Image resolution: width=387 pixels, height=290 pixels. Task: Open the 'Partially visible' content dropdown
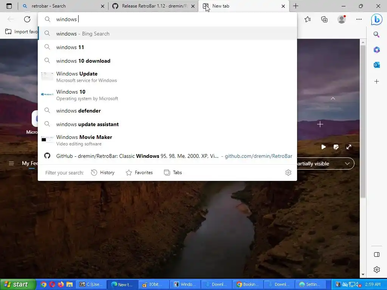click(325, 164)
